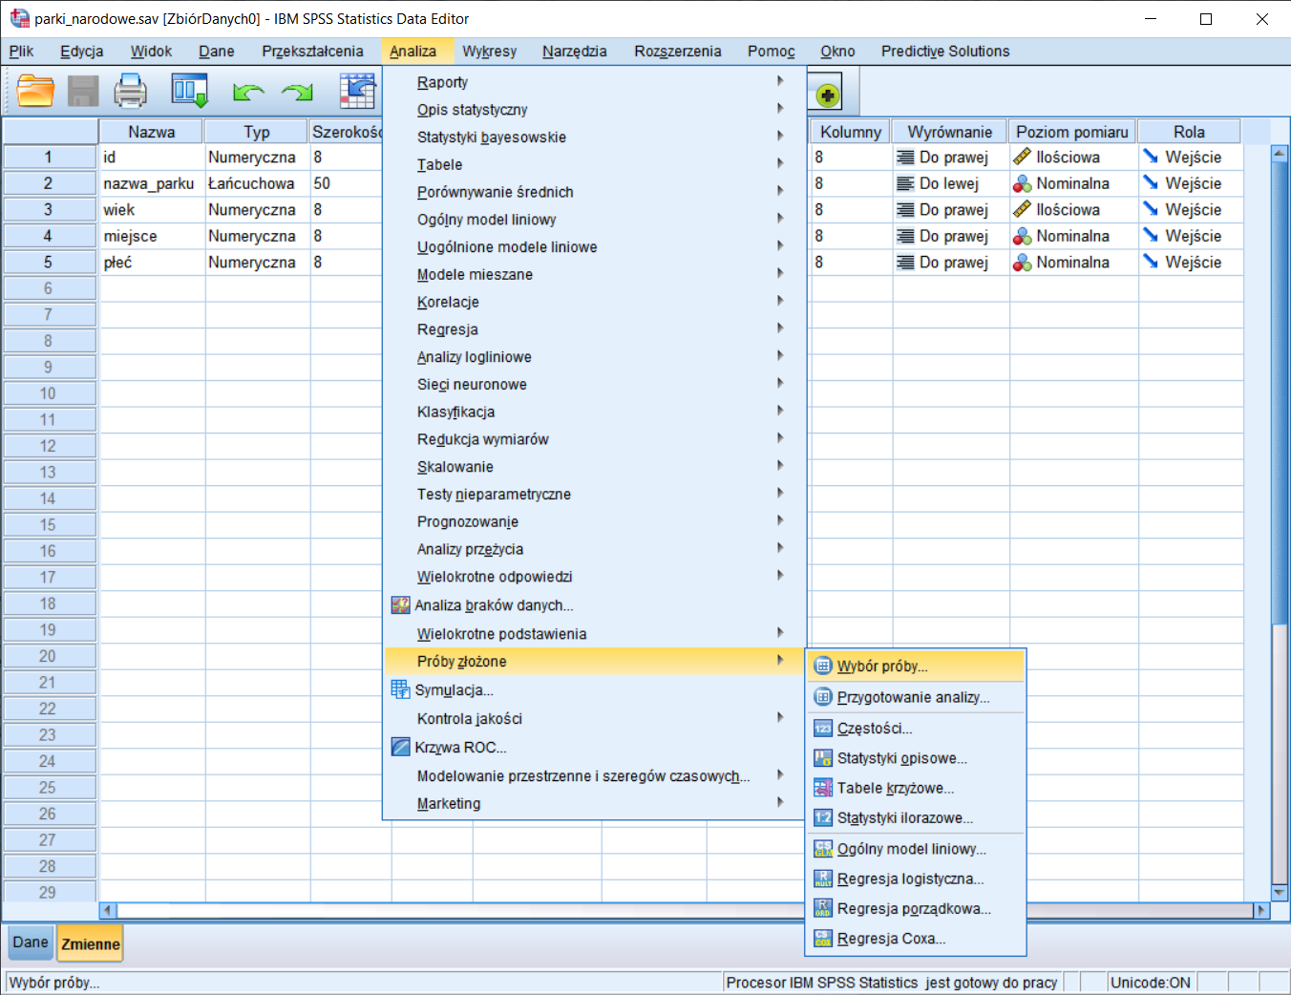Open the Wykresy menu
The width and height of the screenshot is (1291, 995).
(489, 52)
